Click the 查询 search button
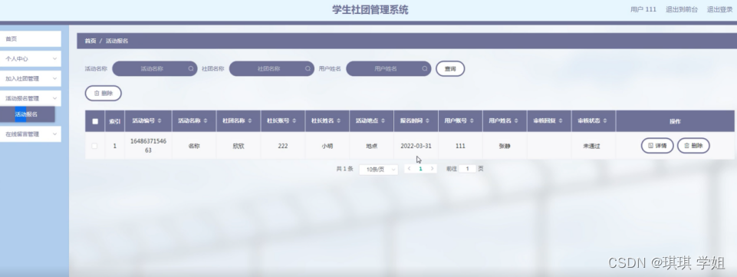The image size is (737, 277). [450, 68]
